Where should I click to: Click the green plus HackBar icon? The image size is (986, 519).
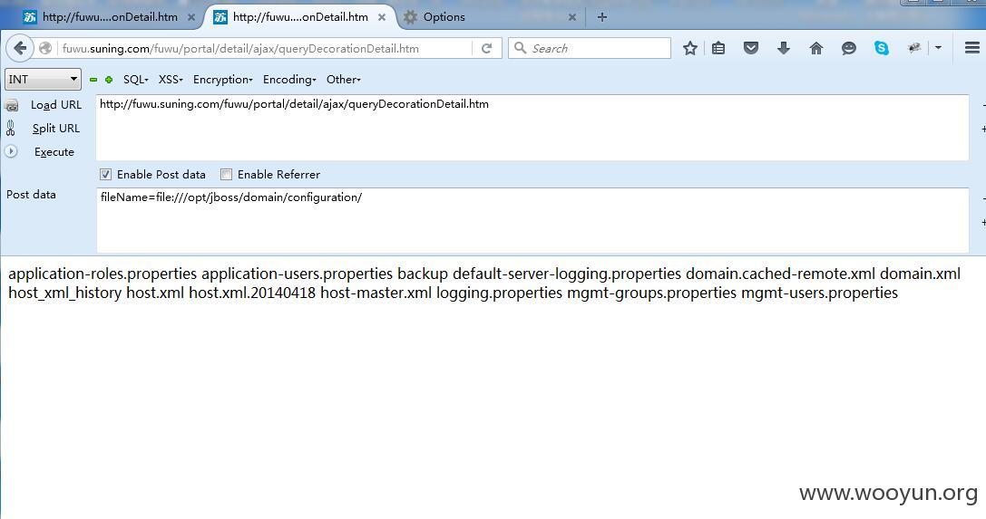click(109, 80)
